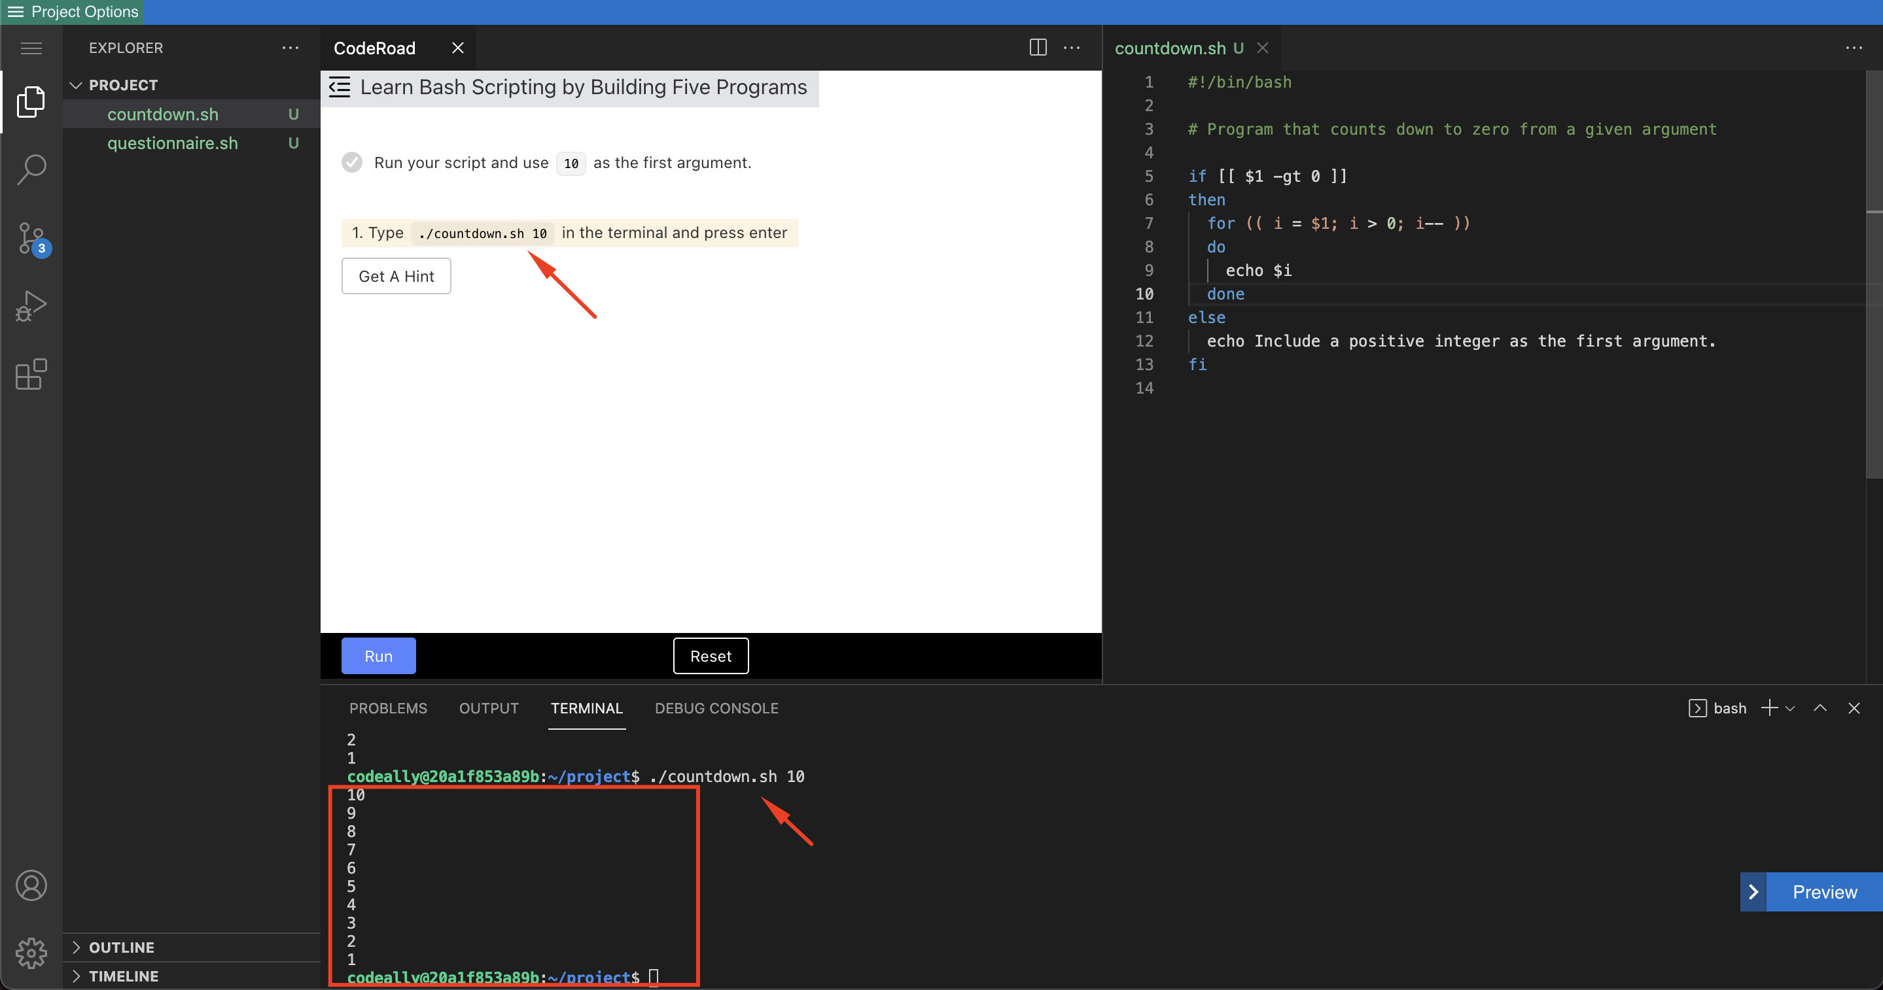This screenshot has width=1883, height=990.
Task: Maximize the terminal panel with the chevron
Action: 1821,708
